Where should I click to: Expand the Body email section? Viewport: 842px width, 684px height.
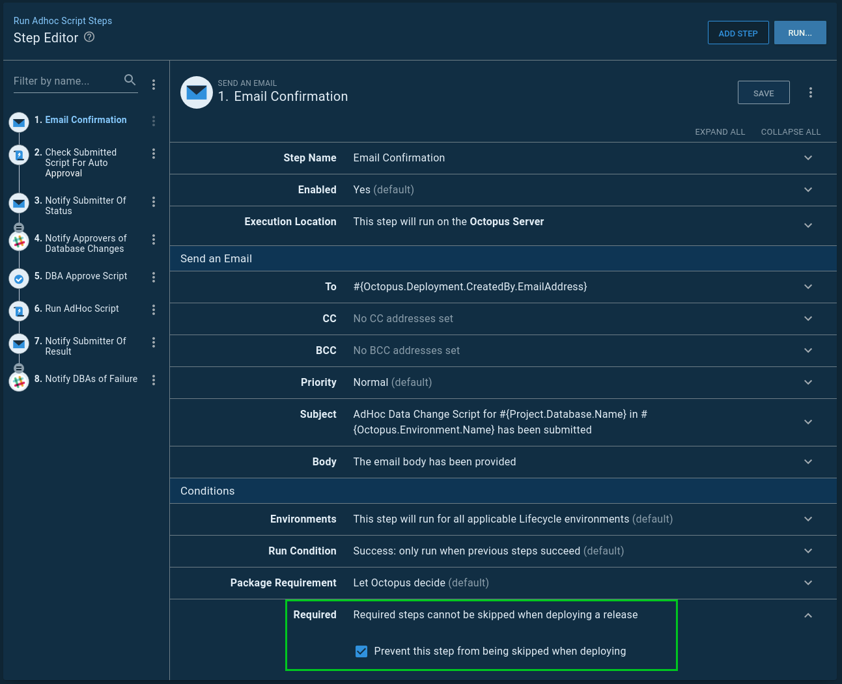click(807, 462)
